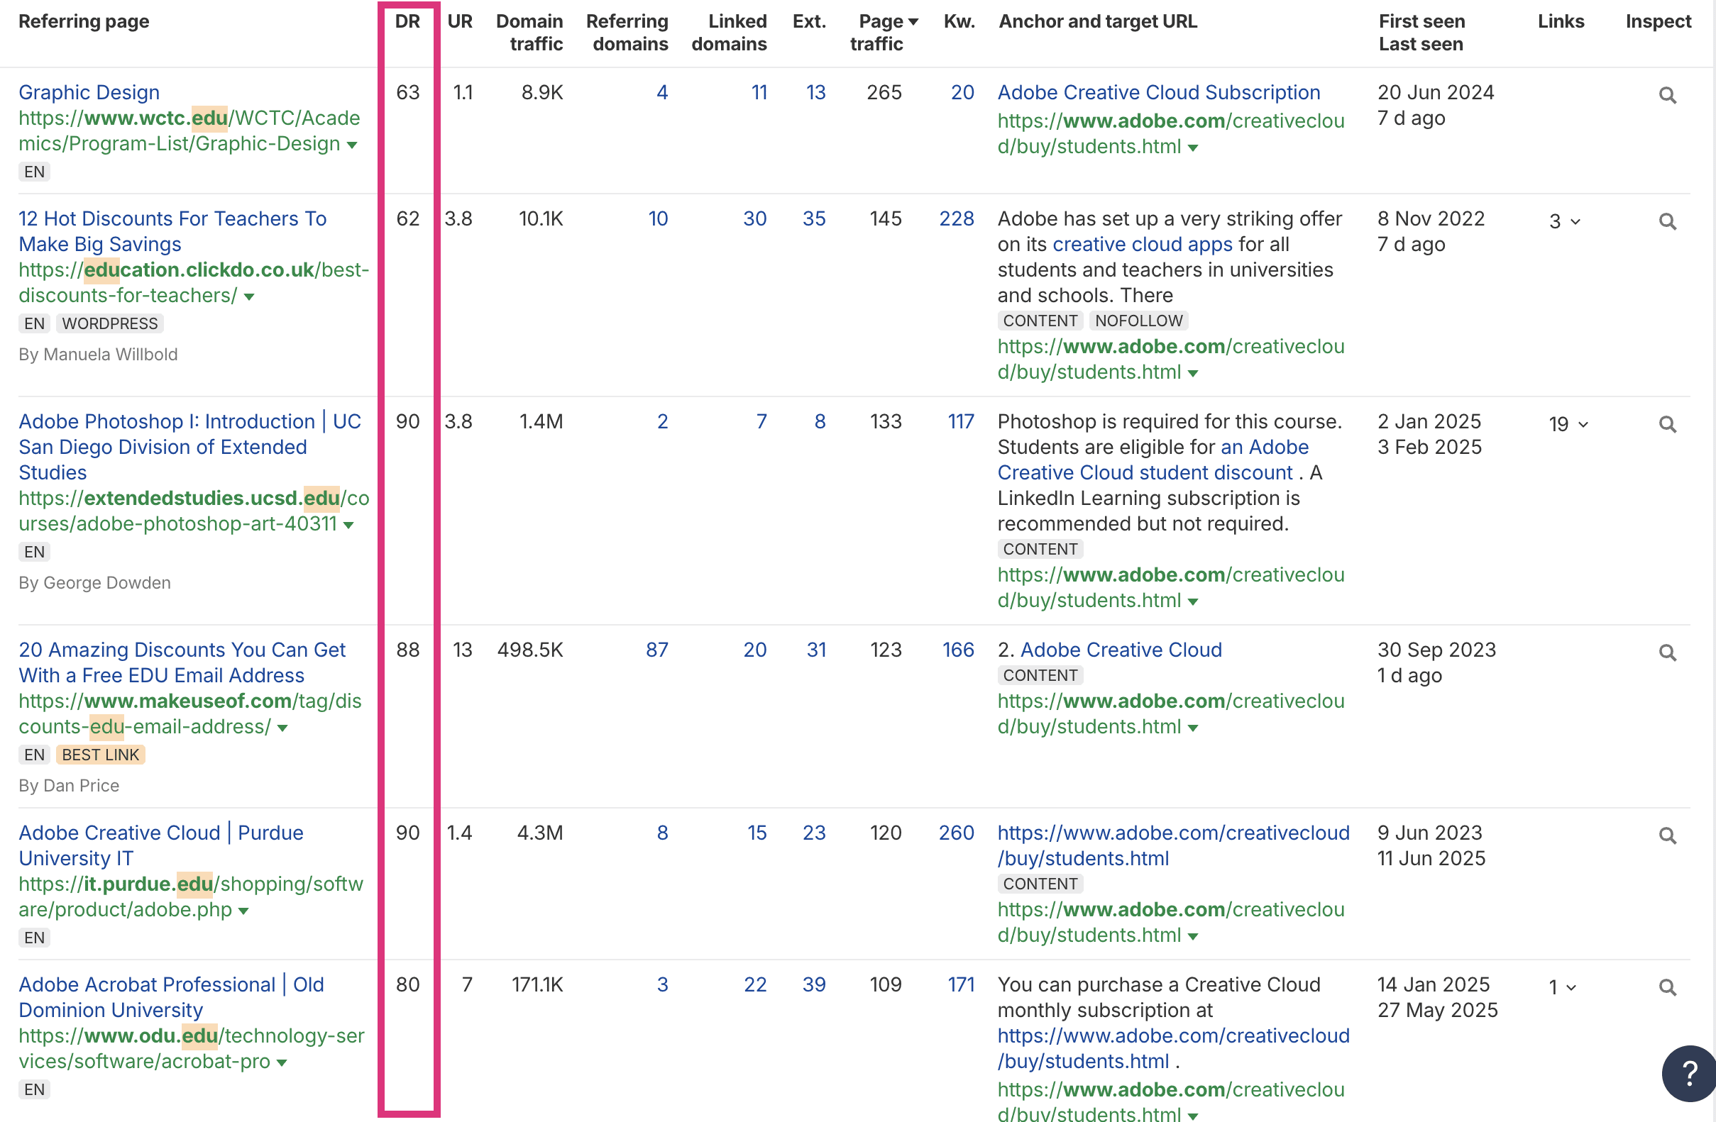
Task: Open referring domains count 10
Action: tap(659, 218)
